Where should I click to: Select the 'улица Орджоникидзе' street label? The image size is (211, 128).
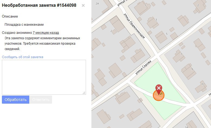pyautogui.click(x=134, y=26)
